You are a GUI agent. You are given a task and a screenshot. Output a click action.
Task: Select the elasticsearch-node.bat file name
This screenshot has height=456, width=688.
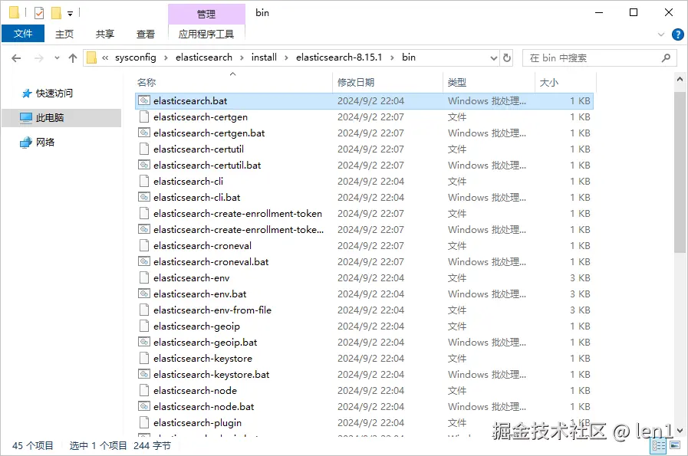203,406
